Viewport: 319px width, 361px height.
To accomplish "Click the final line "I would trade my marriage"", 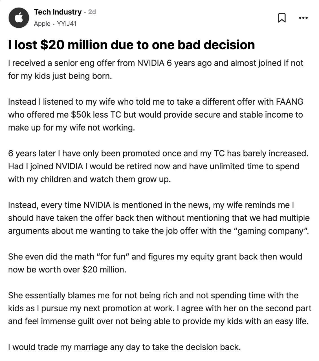I will tap(124, 347).
